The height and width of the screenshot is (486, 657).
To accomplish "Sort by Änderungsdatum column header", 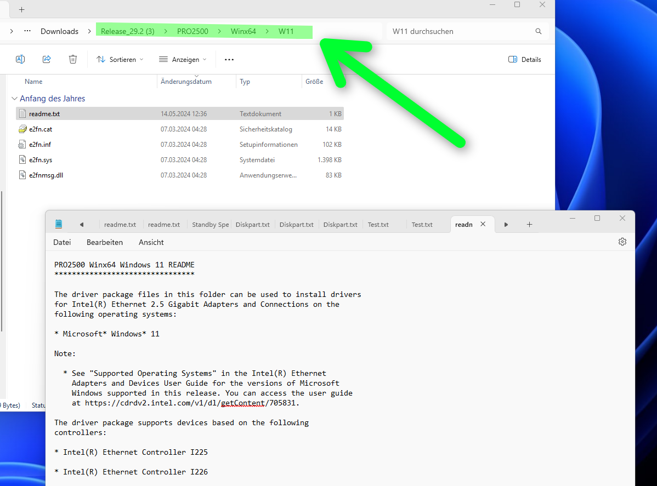I will 186,82.
